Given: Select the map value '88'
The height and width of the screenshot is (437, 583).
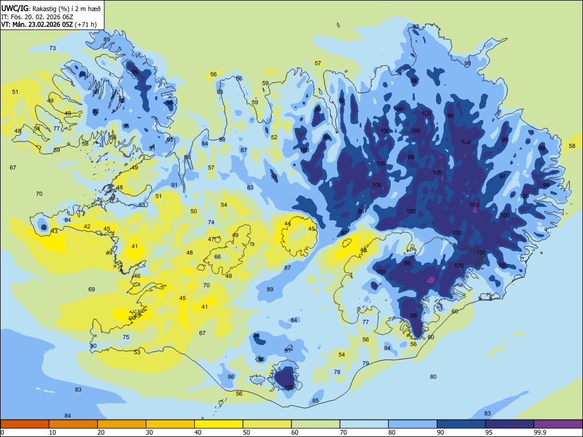Looking at the screenshot, I should 222,139.
